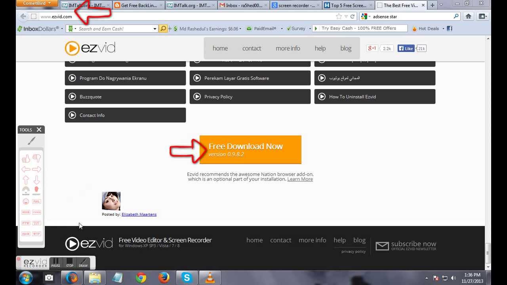
Task: Open help in the header nav
Action: tap(320, 48)
